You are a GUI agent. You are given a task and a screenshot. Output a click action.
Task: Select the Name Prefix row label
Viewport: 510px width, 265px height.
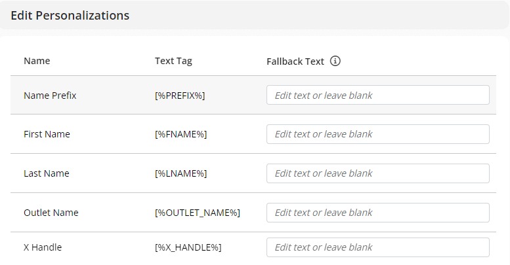(x=50, y=96)
